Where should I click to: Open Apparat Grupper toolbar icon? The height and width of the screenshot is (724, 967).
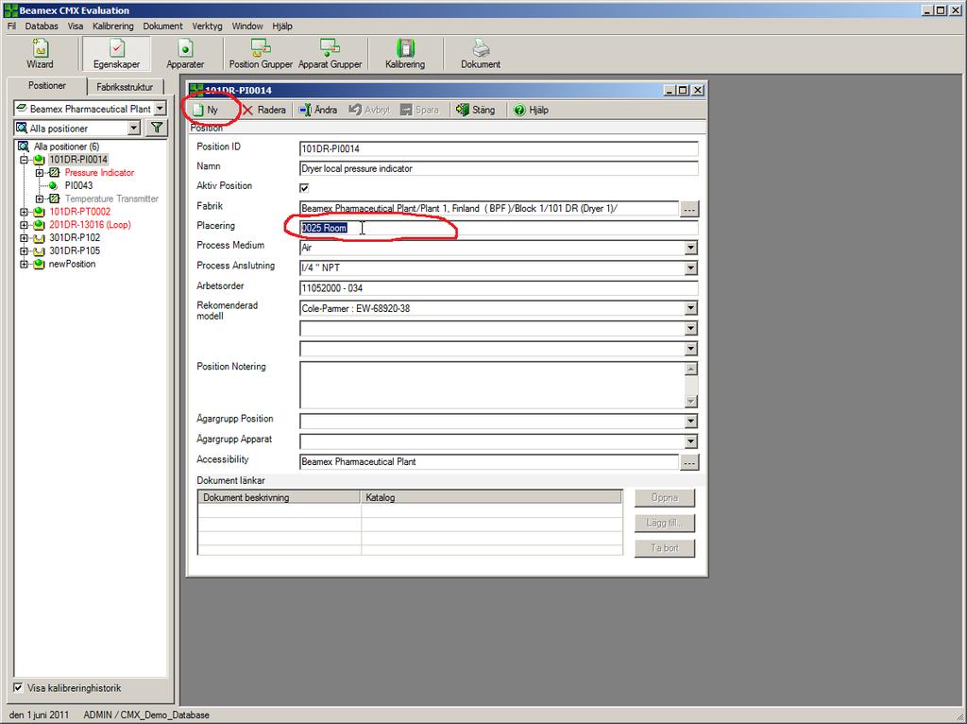click(x=330, y=54)
